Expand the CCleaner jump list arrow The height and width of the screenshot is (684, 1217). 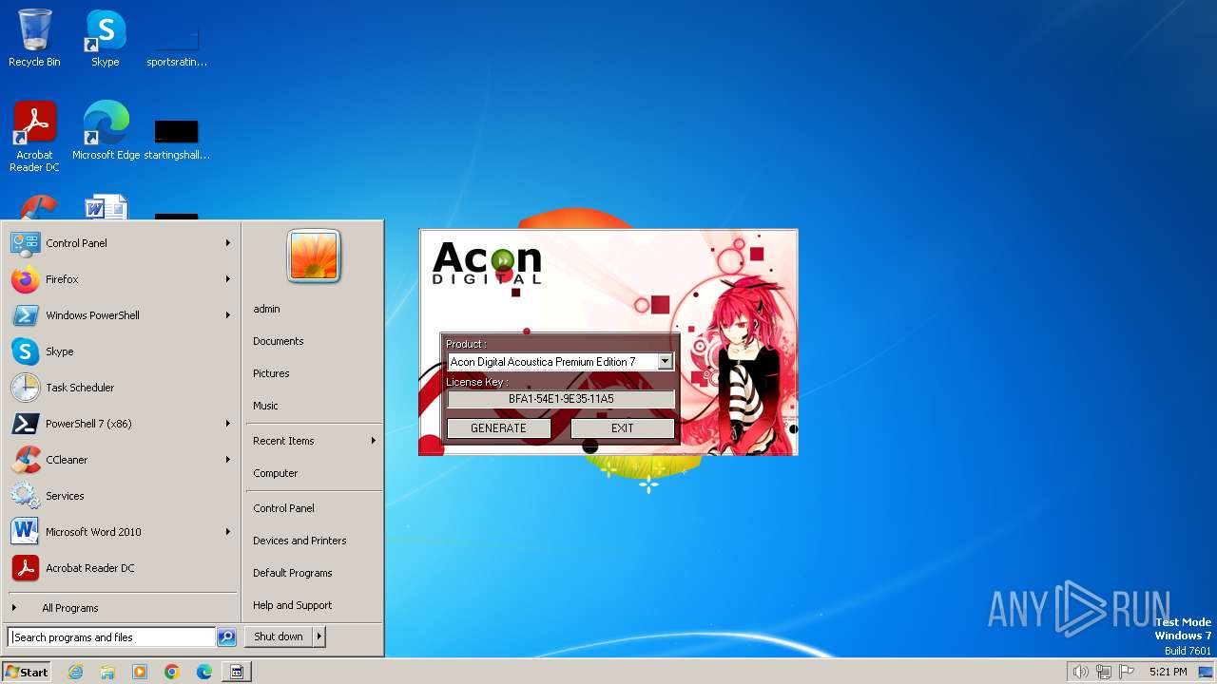pyautogui.click(x=228, y=460)
